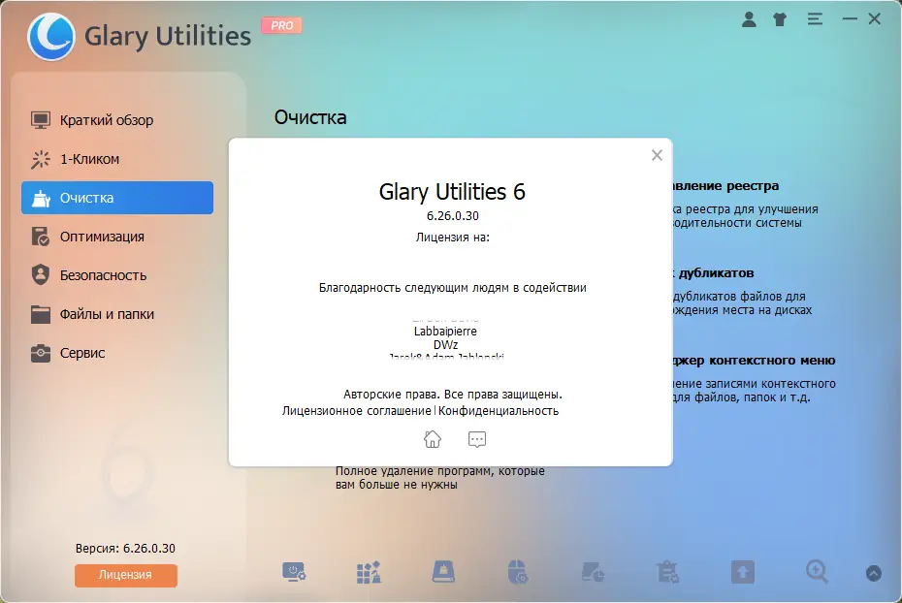
Task: Click the orange Лицензия button
Action: tap(125, 575)
